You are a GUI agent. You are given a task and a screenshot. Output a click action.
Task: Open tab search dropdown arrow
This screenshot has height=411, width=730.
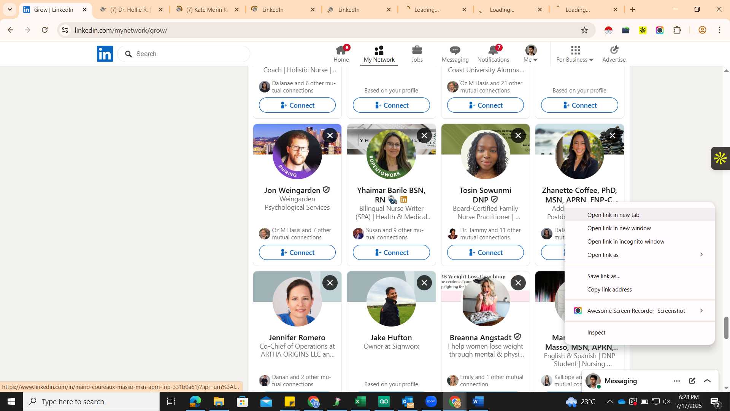click(x=10, y=10)
